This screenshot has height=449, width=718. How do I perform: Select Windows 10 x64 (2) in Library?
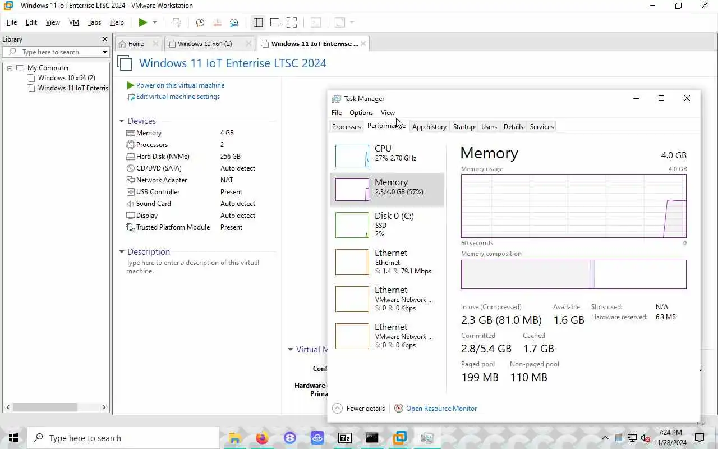(66, 78)
